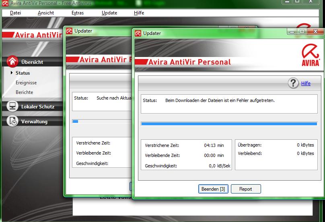Click the Übertragen 0 kBytes value
325x222 pixels.
[x=305, y=145]
